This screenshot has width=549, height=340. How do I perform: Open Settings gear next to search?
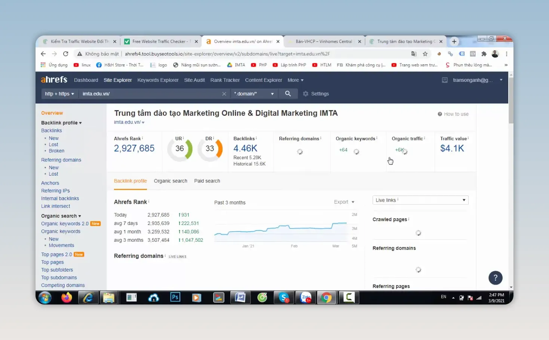[316, 94]
